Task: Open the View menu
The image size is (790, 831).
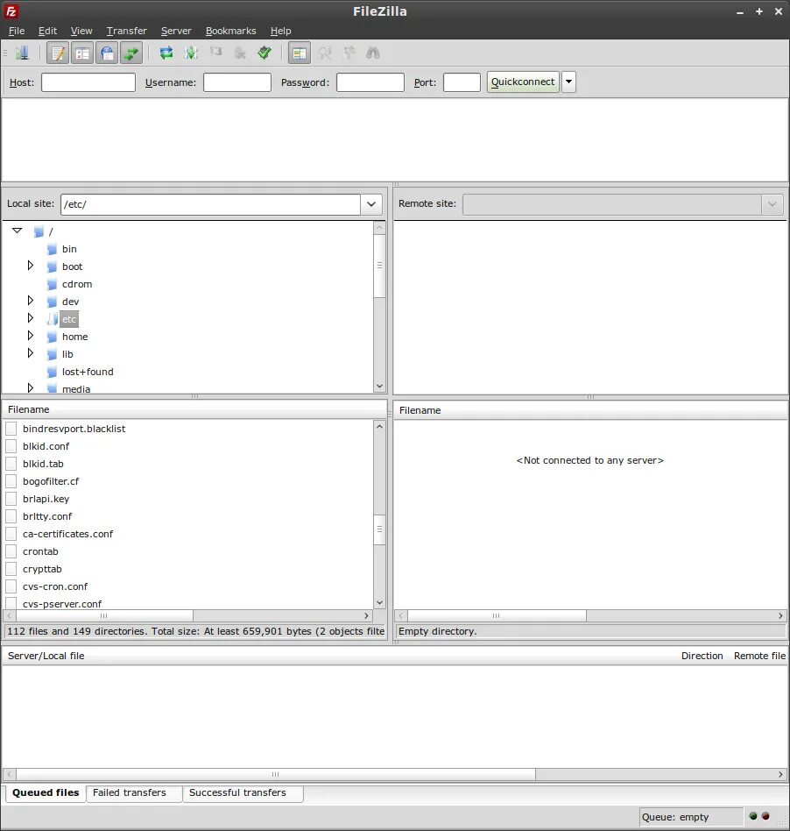Action: 81,31
